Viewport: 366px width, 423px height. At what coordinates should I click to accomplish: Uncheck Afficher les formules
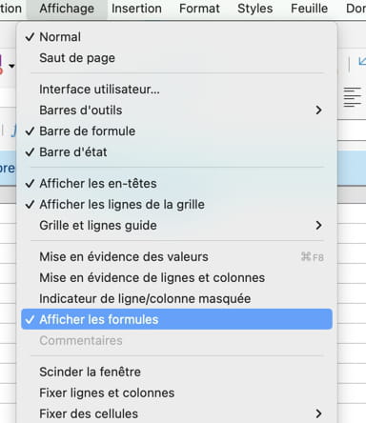point(176,319)
